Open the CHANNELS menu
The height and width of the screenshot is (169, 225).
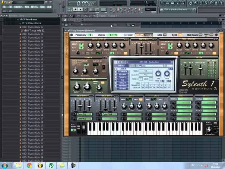click(x=18, y=7)
